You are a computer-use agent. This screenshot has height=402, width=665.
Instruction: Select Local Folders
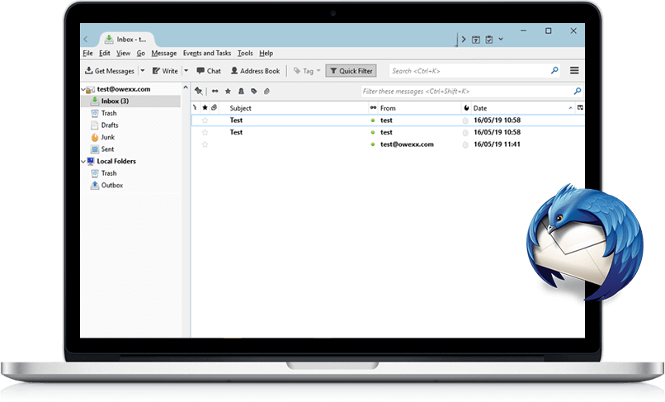(116, 161)
